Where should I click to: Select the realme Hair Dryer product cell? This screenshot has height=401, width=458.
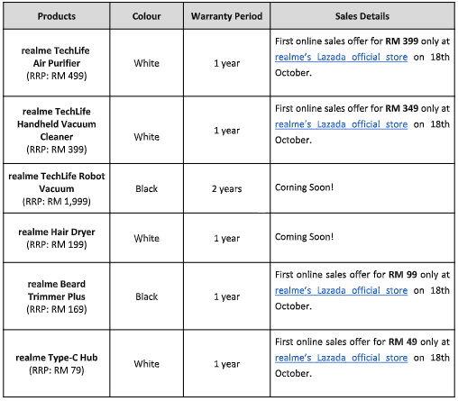point(57,238)
